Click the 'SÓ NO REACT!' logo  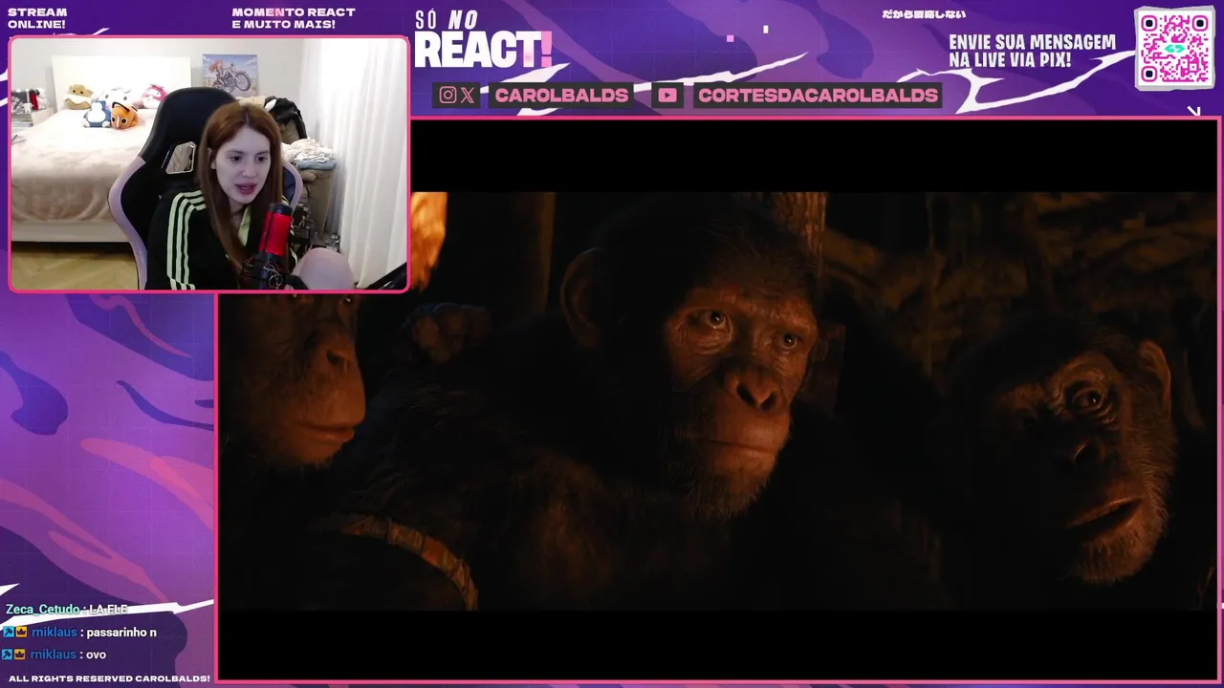(483, 40)
